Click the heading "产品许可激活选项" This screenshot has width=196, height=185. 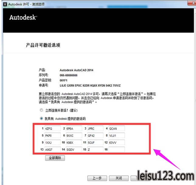pyautogui.click(x=43, y=45)
